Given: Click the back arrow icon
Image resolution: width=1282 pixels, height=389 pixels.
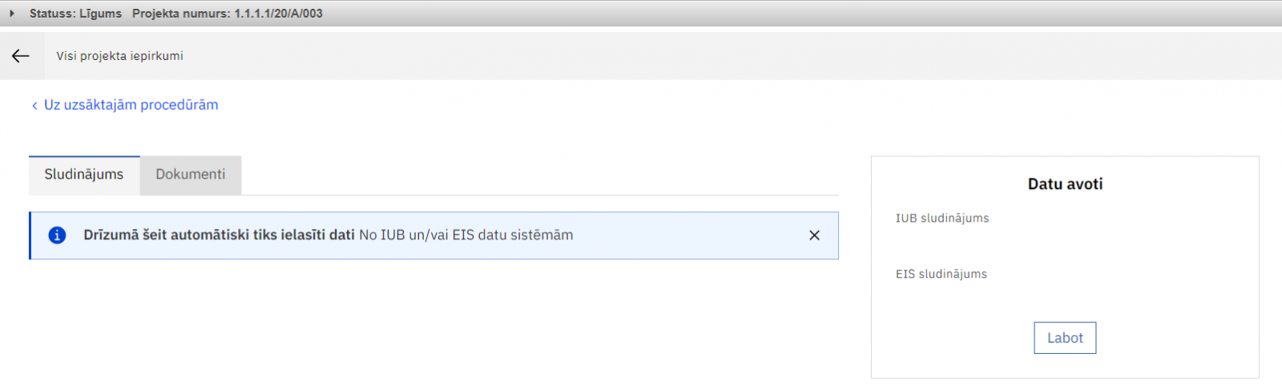Looking at the screenshot, I should pos(21,55).
